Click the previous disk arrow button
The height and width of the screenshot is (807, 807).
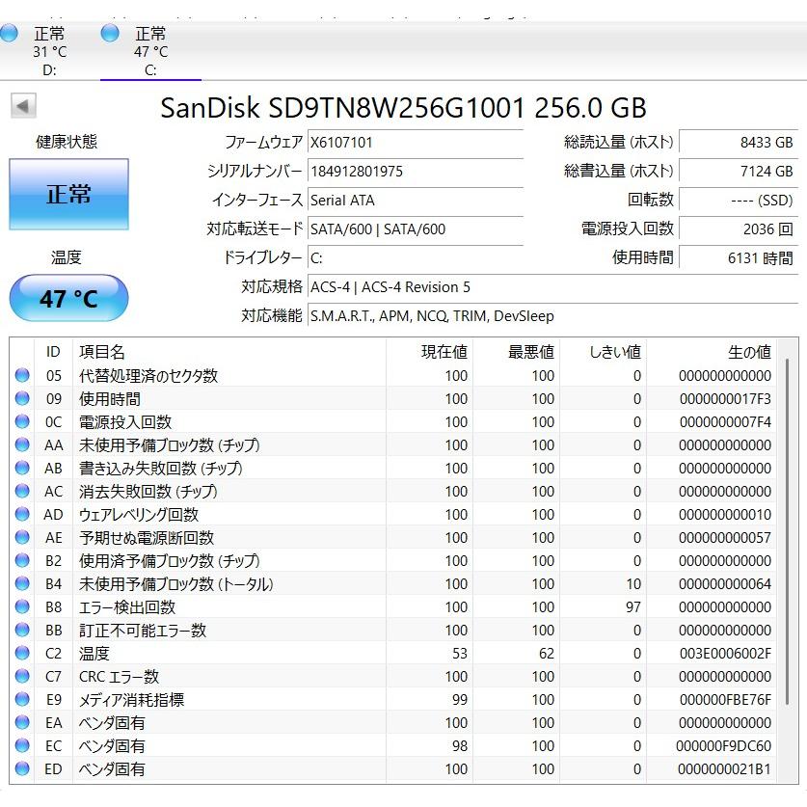tap(23, 106)
